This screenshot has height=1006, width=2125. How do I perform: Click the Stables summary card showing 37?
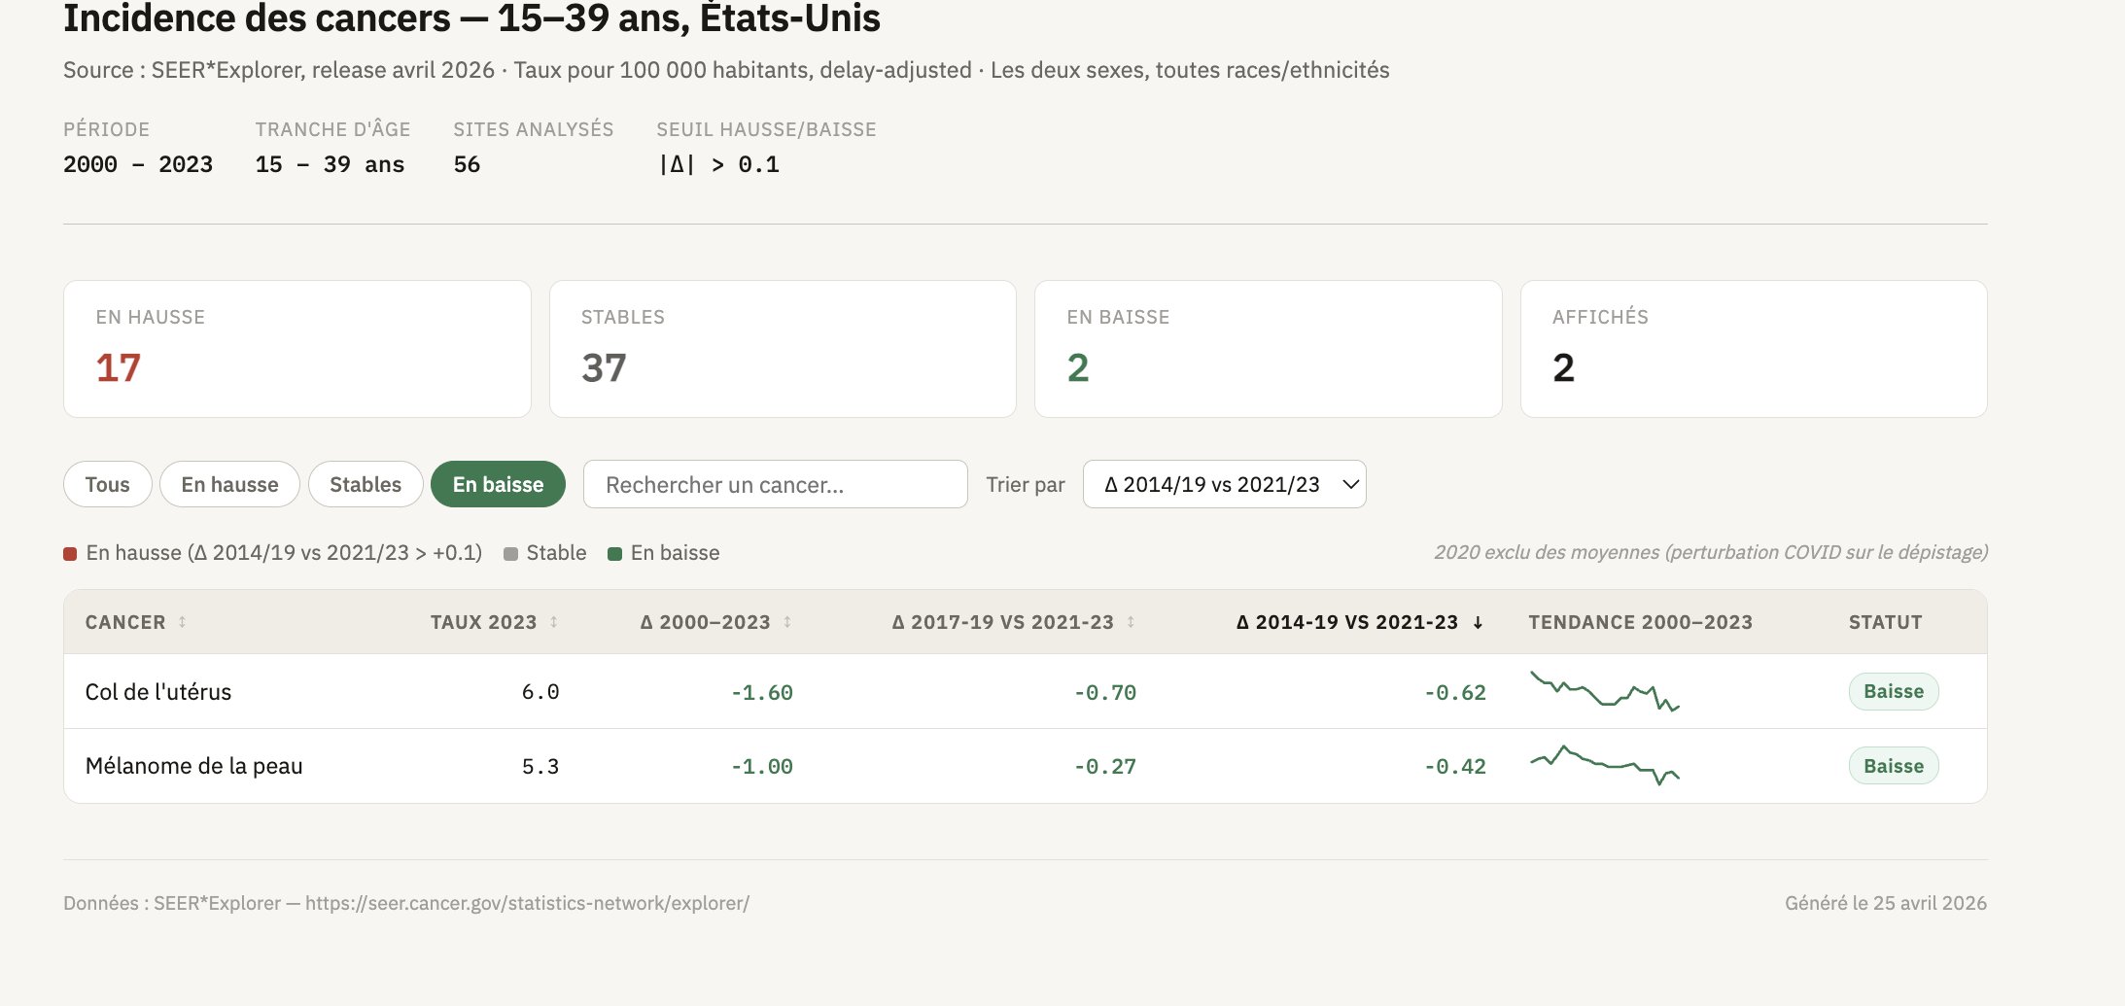783,349
